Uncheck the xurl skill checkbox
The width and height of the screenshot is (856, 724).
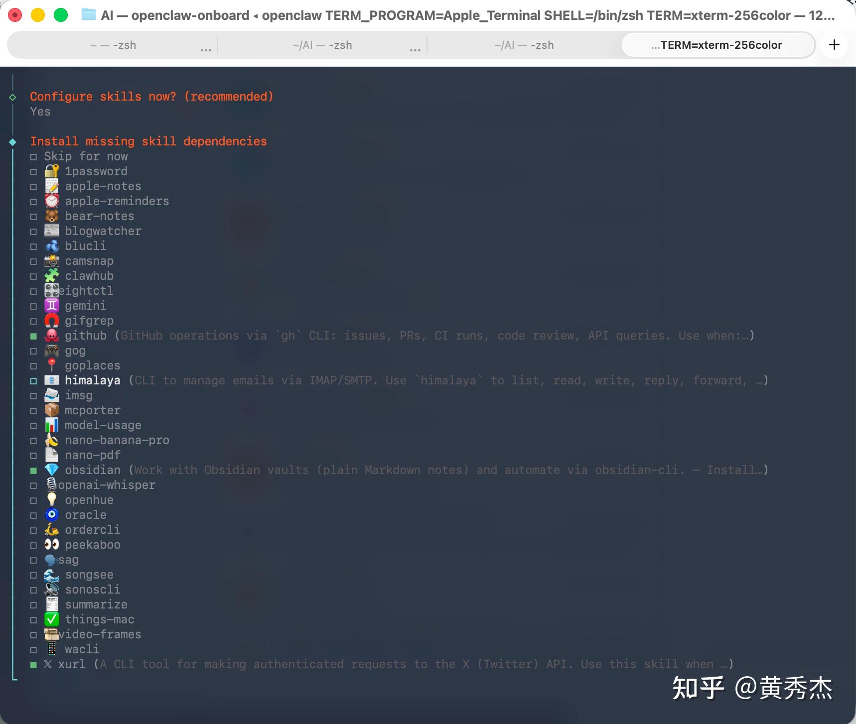(33, 665)
